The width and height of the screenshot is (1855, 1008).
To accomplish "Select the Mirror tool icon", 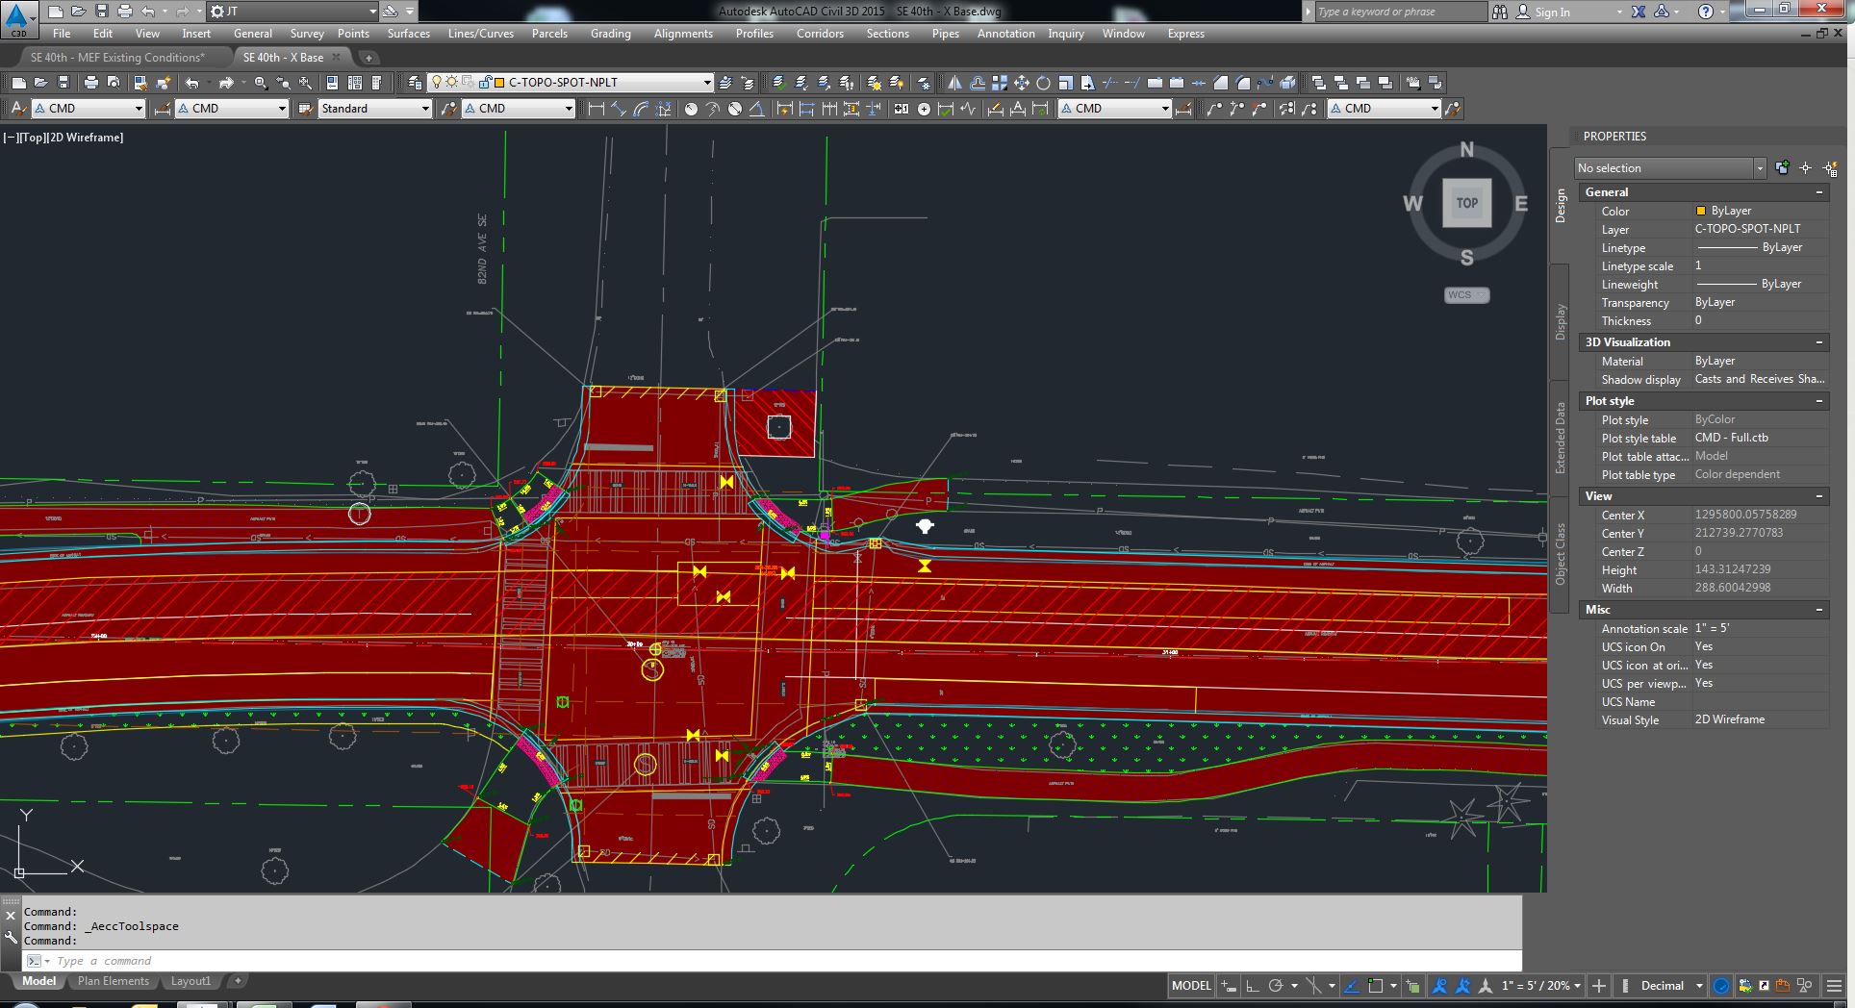I will point(953,83).
